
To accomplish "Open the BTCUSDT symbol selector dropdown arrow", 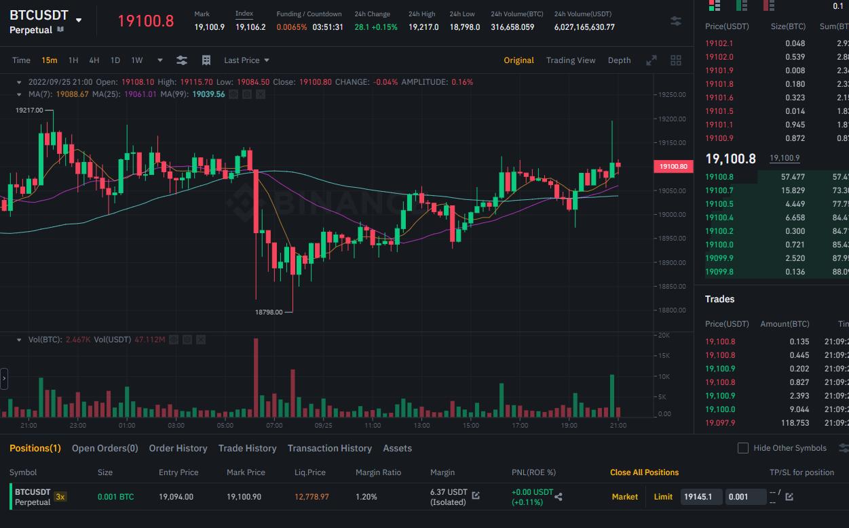I will 79,20.
